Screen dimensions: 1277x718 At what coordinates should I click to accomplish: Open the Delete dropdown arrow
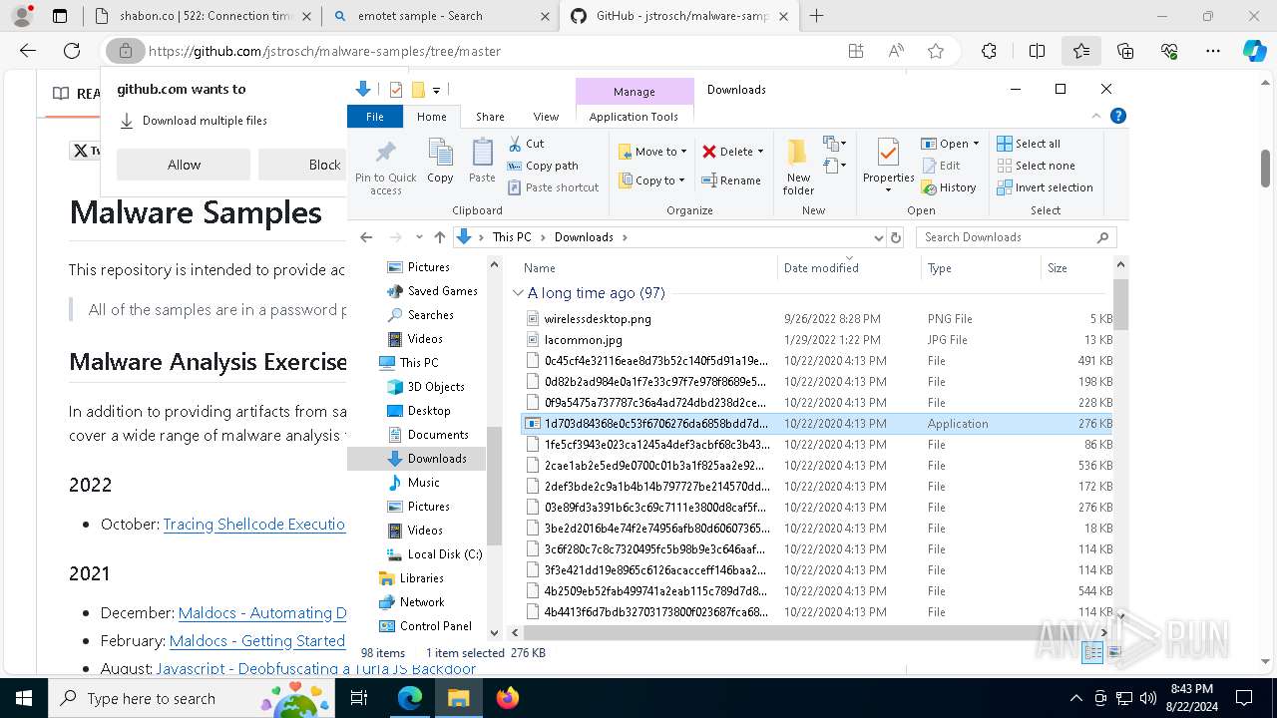coord(760,152)
